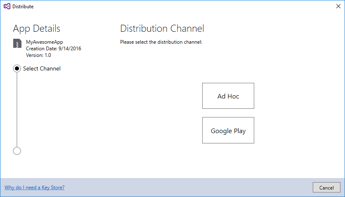
Task: Select the 'Select Channel' step indicator
Action: coord(17,68)
